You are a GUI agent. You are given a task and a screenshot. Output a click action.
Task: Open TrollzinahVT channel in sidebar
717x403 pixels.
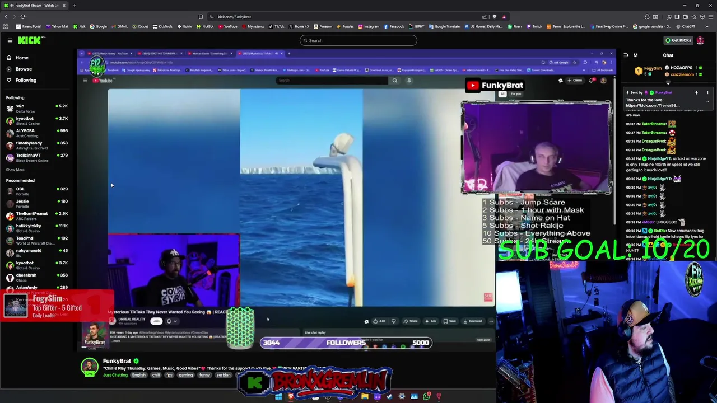pyautogui.click(x=36, y=158)
